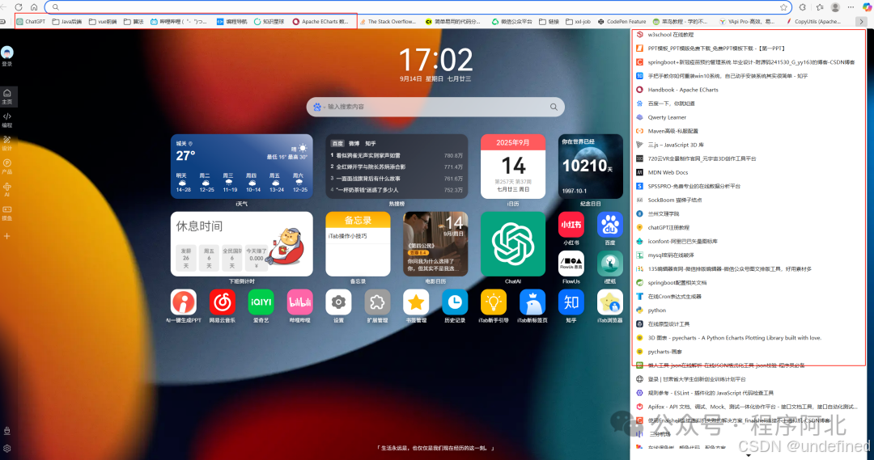Image resolution: width=874 pixels, height=460 pixels.
Task: Open the 设置 gear app tile
Action: tap(338, 302)
